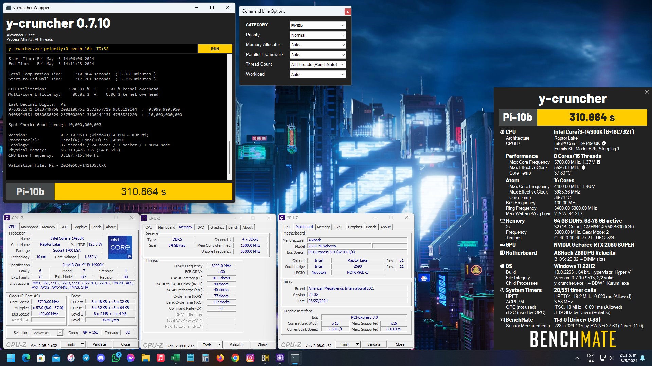
Task: Click BIOS Date value 03/22/2024
Action: click(x=357, y=301)
